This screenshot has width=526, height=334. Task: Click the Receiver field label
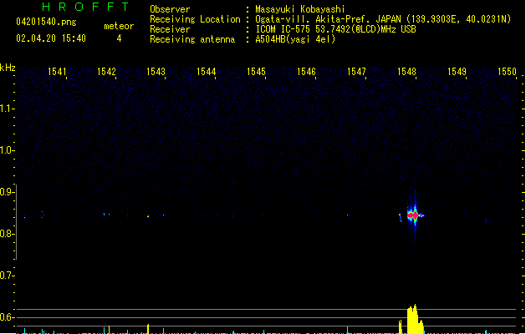[170, 29]
